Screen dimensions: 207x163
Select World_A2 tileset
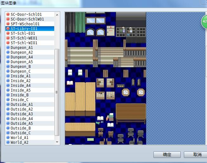click(x=30, y=142)
